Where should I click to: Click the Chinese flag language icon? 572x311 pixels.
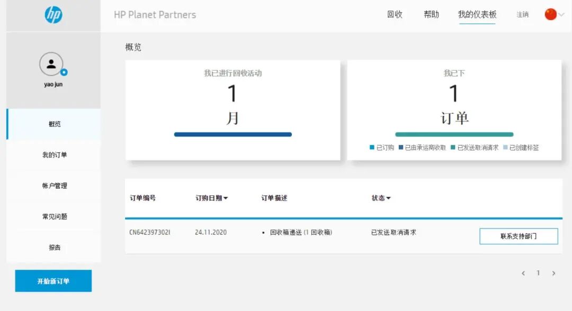(x=551, y=14)
